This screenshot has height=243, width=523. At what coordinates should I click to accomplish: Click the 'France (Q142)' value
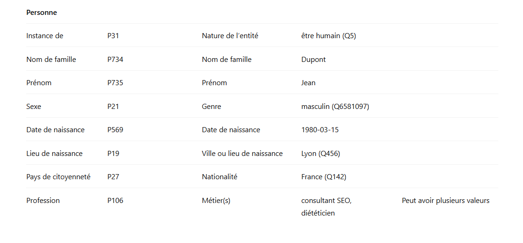[324, 177]
